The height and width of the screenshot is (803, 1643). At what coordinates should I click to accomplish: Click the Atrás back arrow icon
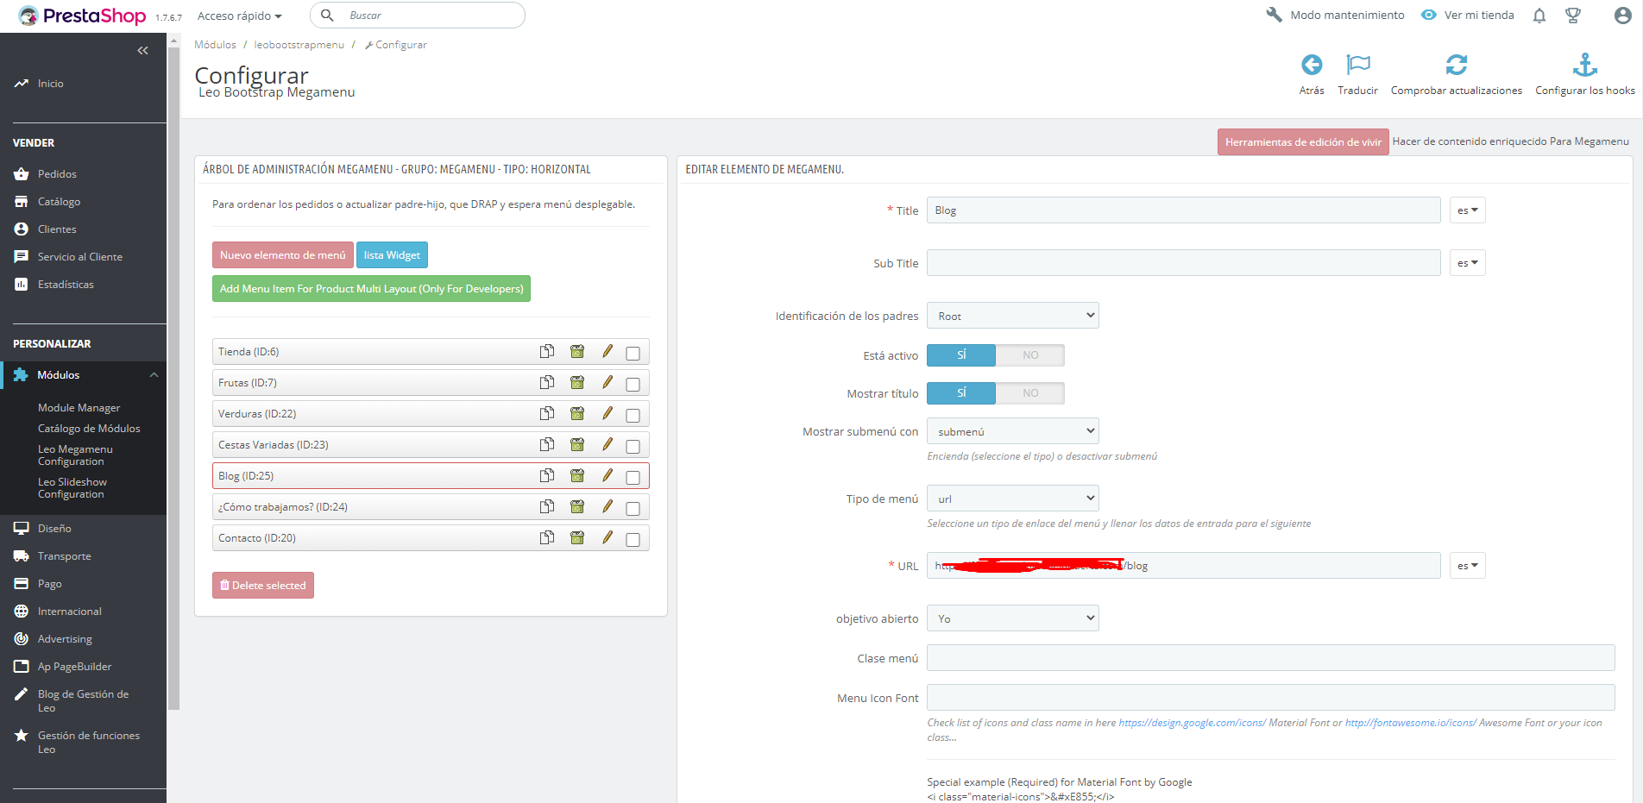pos(1312,65)
